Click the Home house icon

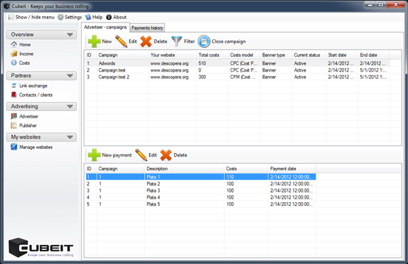pos(14,44)
